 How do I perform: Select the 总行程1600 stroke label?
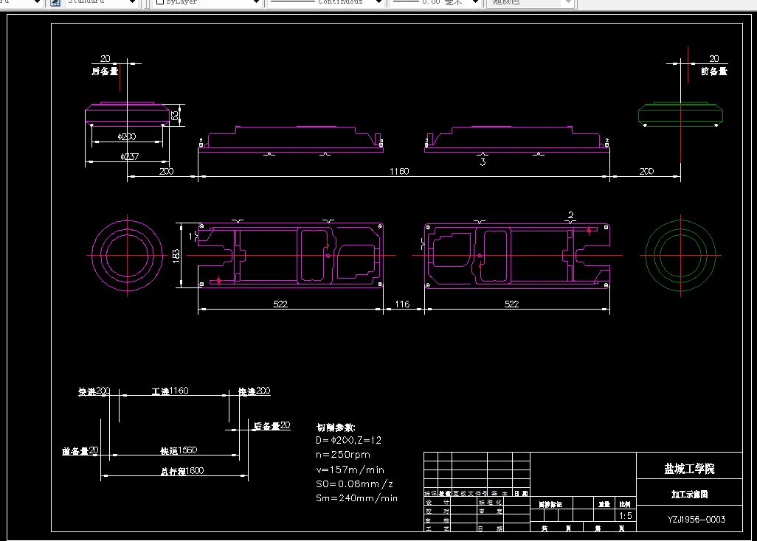coord(182,470)
